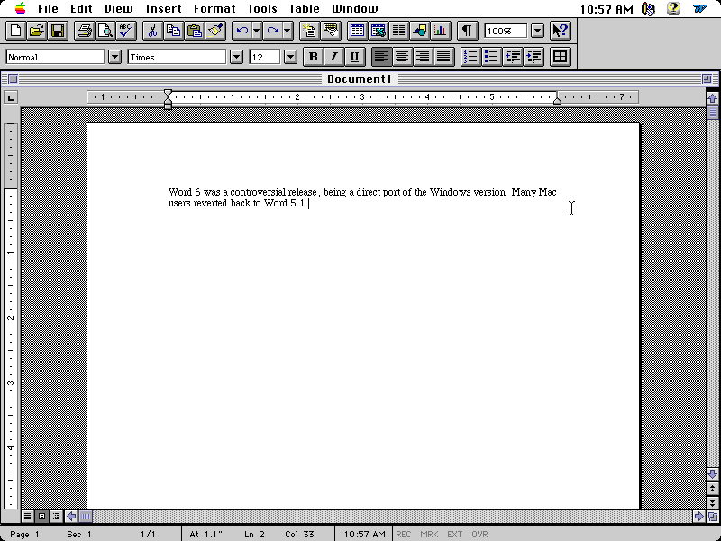Undo the last action with the Undo arrow
The height and width of the screenshot is (541, 721).
click(x=242, y=31)
